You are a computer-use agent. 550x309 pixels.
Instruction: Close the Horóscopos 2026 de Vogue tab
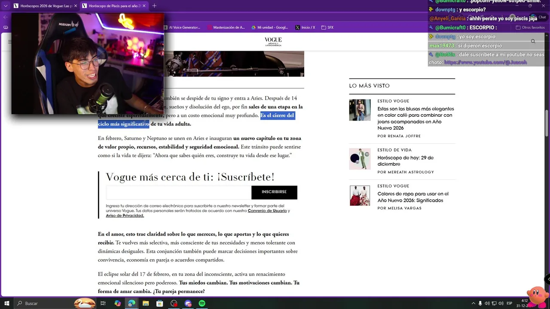click(76, 6)
